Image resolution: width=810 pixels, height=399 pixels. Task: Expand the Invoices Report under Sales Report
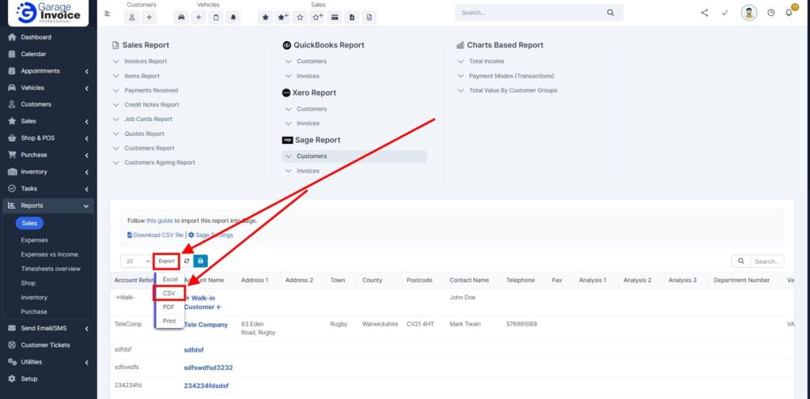146,61
